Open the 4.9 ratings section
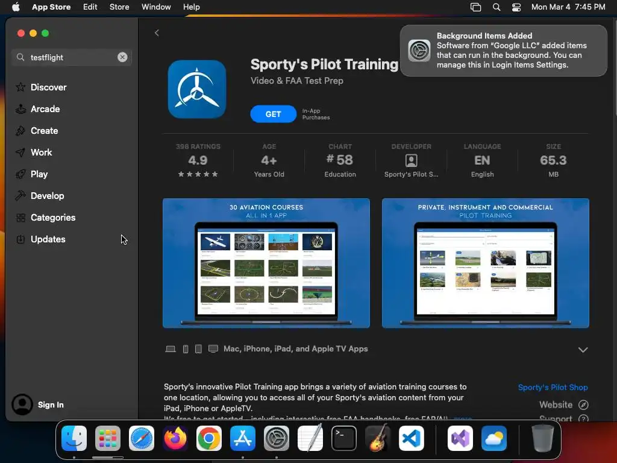 [x=198, y=160]
